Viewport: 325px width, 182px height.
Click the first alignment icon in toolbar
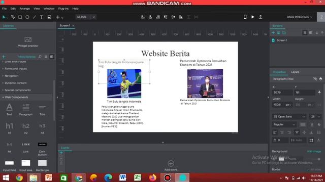pos(143,17)
